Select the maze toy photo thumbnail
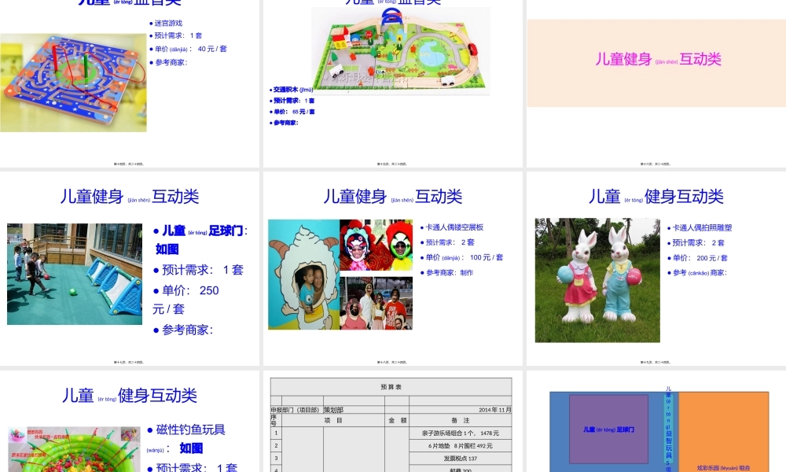The image size is (786, 472). (x=73, y=81)
